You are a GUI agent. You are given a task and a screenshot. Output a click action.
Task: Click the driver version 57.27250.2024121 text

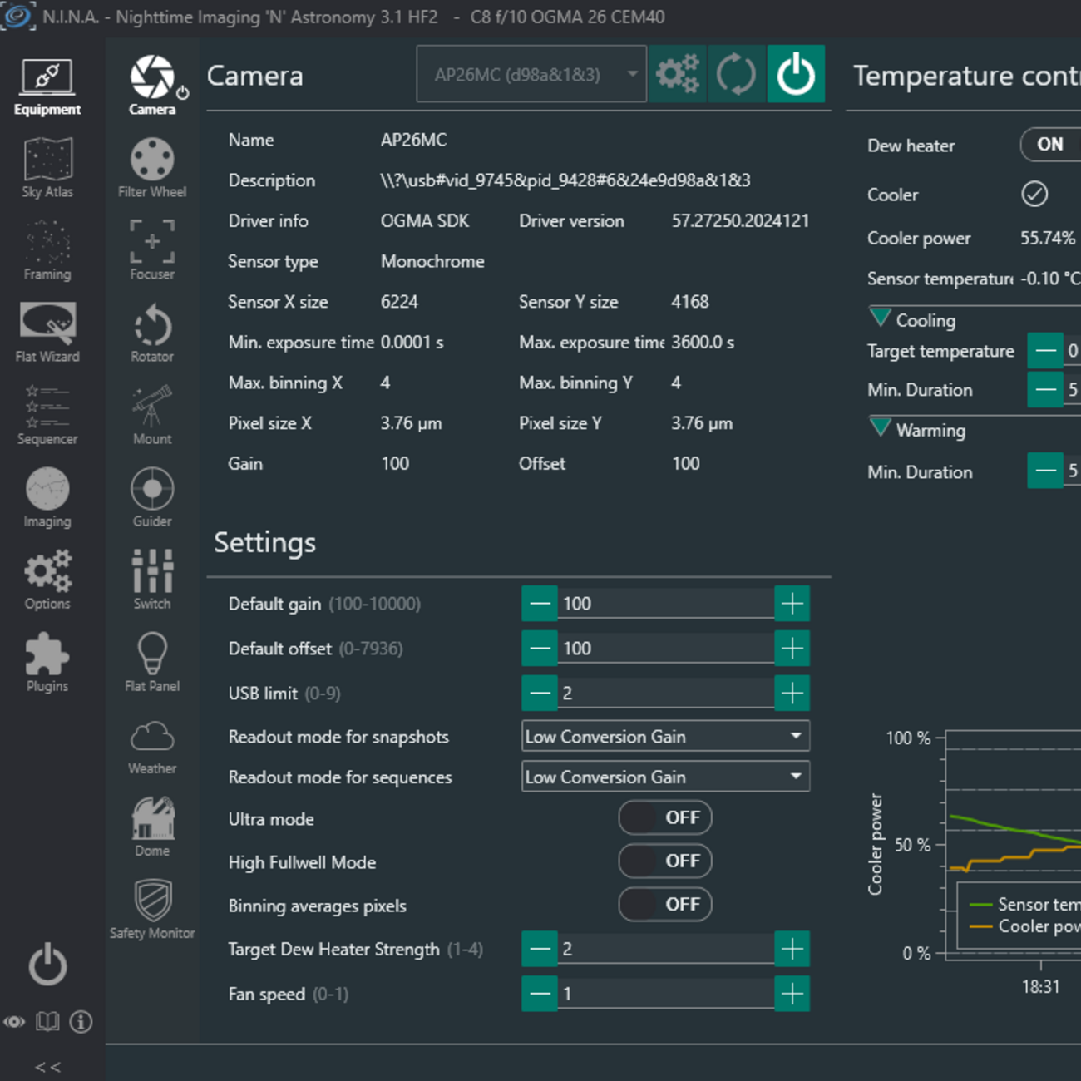740,221
